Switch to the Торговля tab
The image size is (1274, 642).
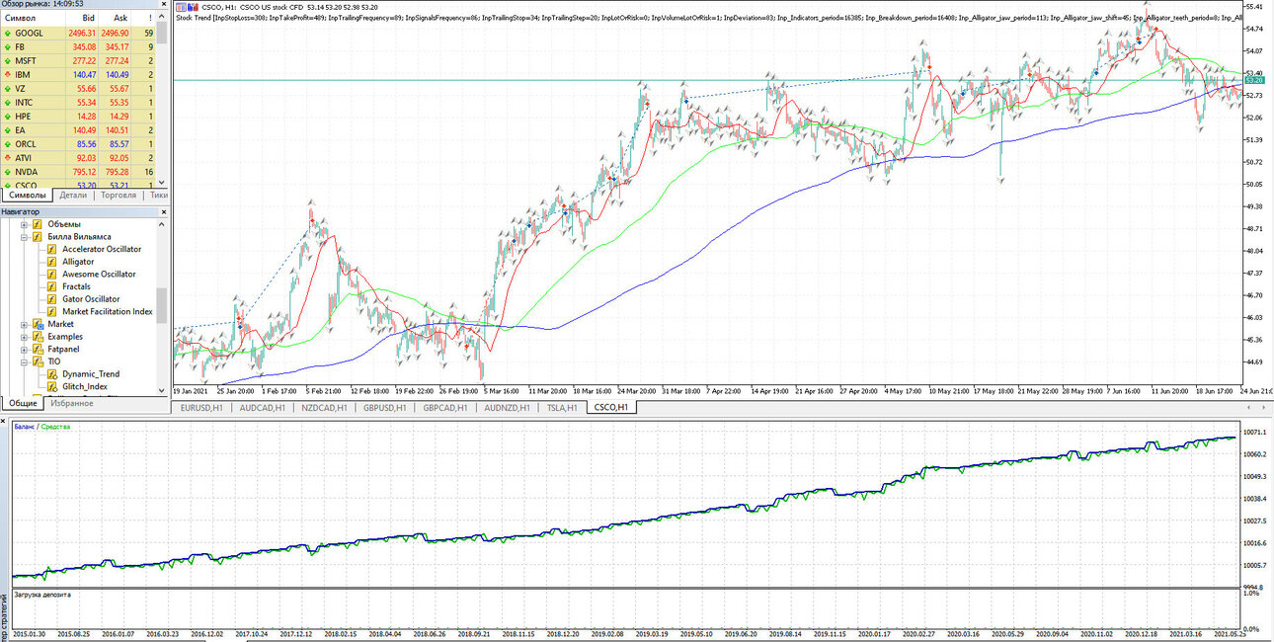click(119, 196)
